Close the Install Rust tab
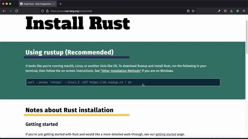The image size is (248, 139). pos(54,4)
